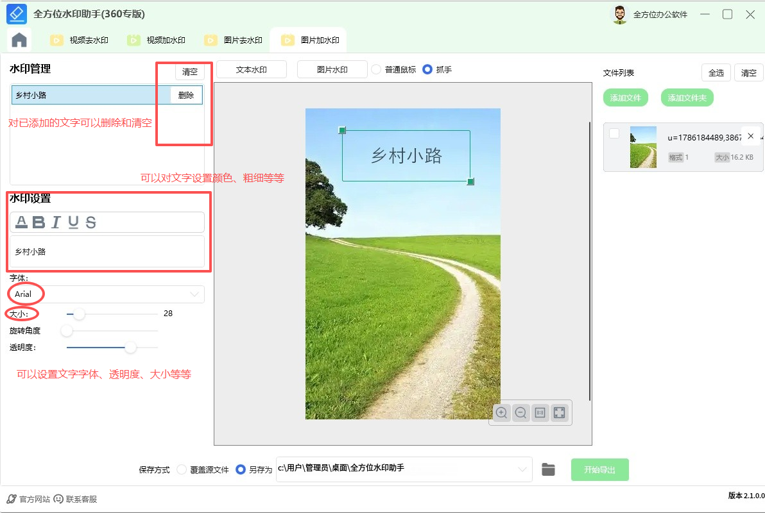
Task: Click the fit-to-screen preview icon
Action: pyautogui.click(x=560, y=412)
